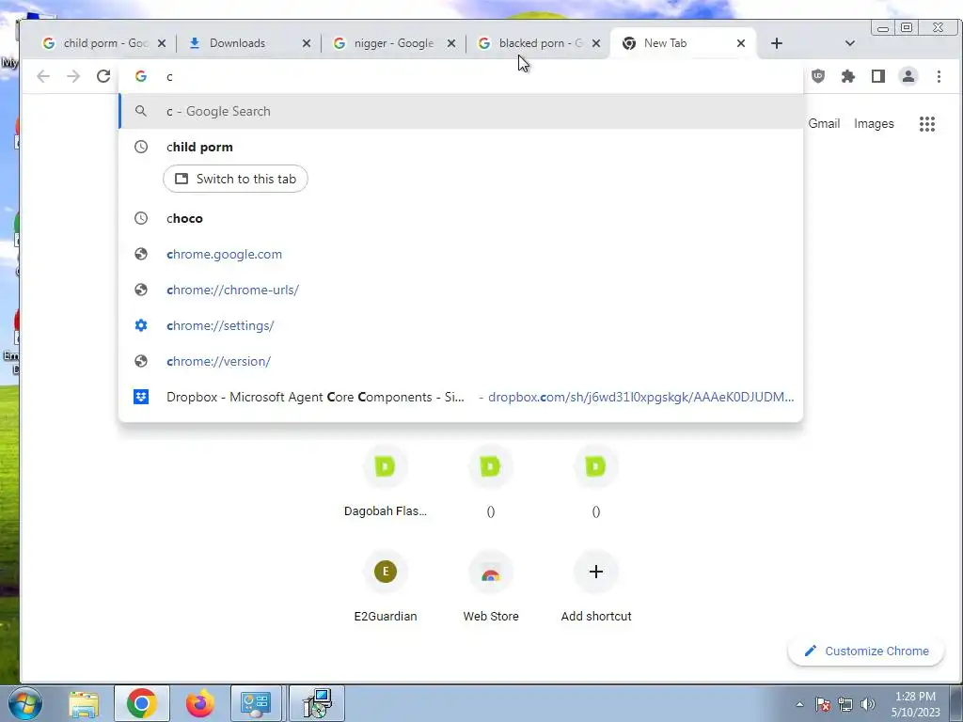Select the 'c - Google Search' suggestion

[x=461, y=111]
